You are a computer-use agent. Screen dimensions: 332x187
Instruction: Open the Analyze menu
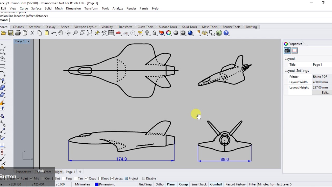[x=118, y=8]
